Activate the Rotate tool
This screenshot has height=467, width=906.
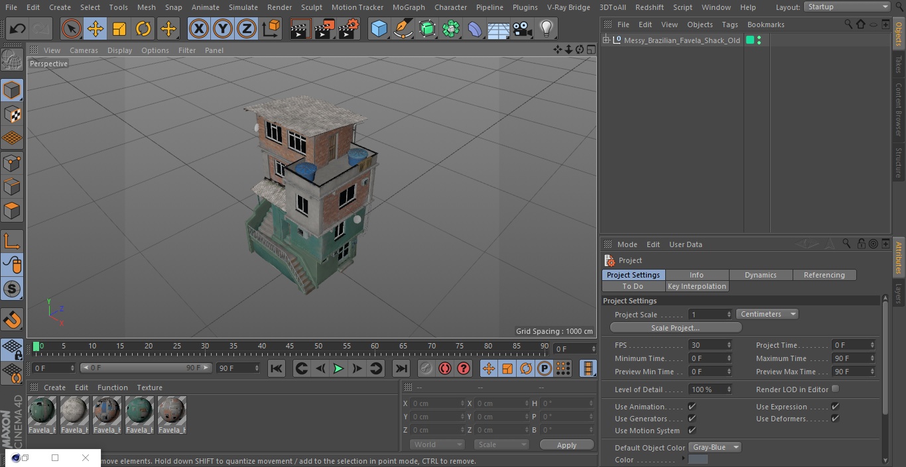tap(143, 28)
